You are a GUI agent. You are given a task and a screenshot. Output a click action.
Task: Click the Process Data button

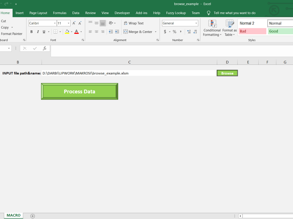click(79, 91)
